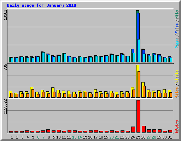Click the tall red KBytes bar for day 25
Screen dimensions: 181x141
[138, 116]
